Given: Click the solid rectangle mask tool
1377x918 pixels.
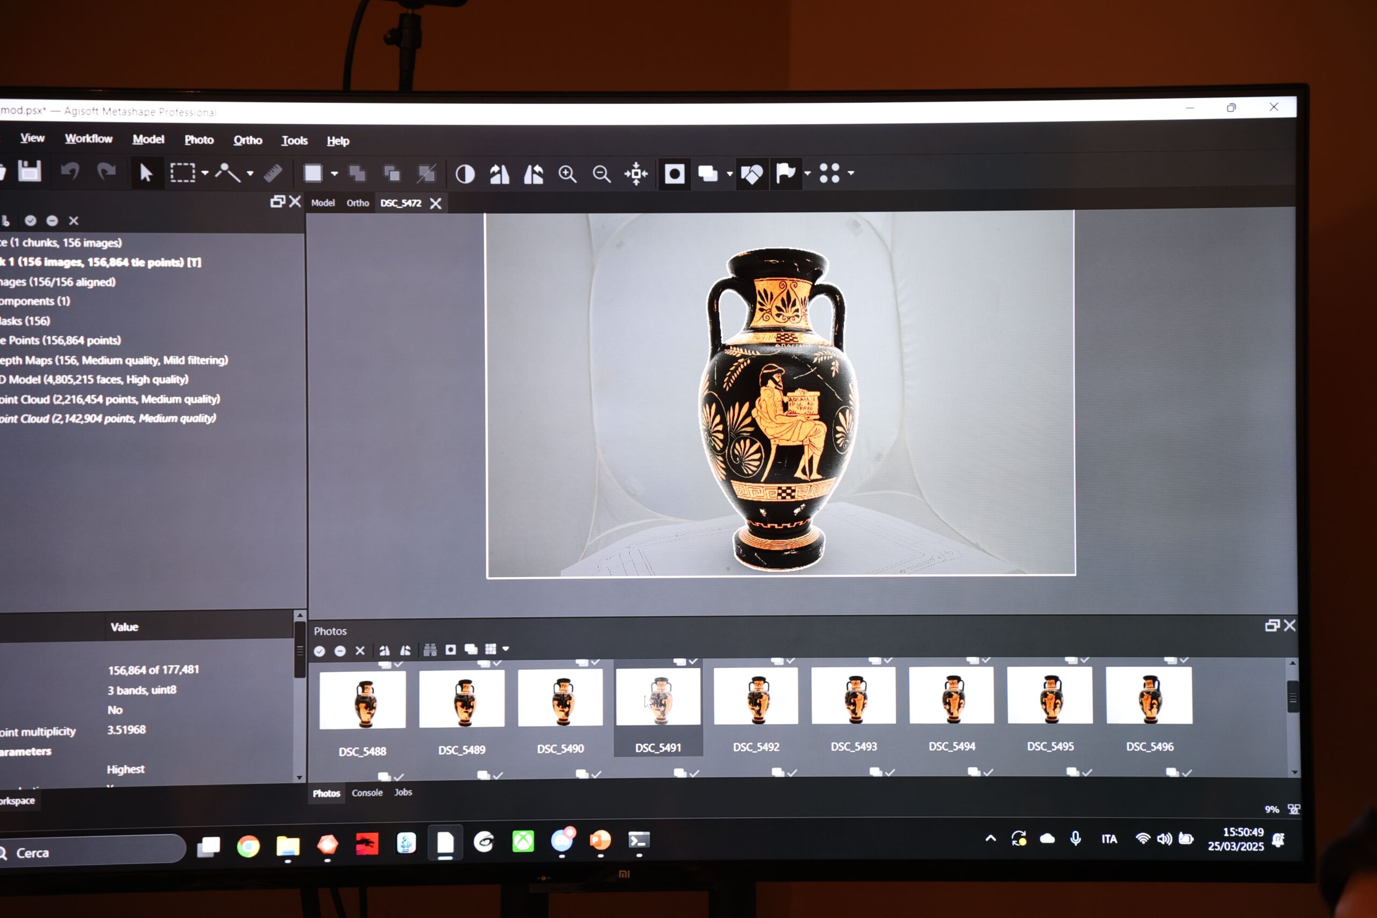Looking at the screenshot, I should point(313,173).
